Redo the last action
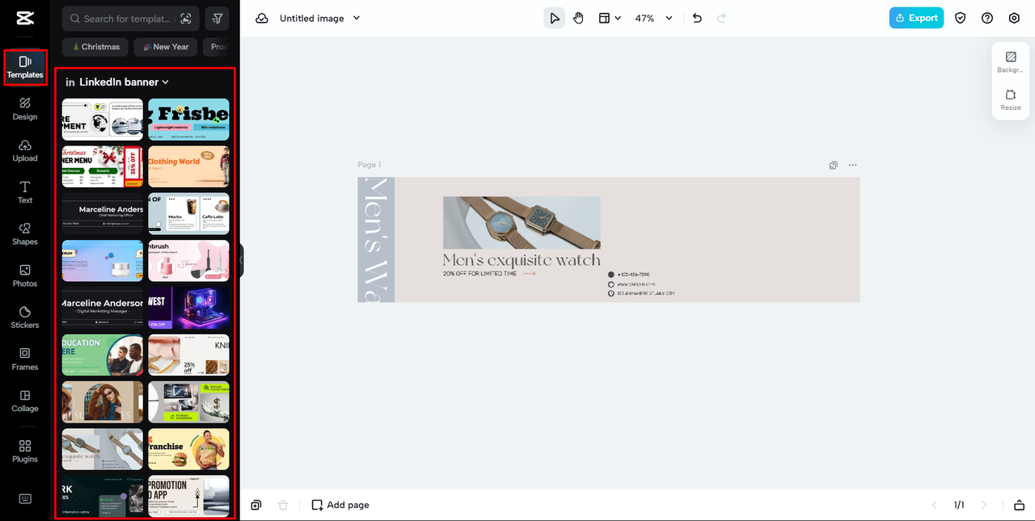Screen dimensions: 1035x521 (721, 18)
